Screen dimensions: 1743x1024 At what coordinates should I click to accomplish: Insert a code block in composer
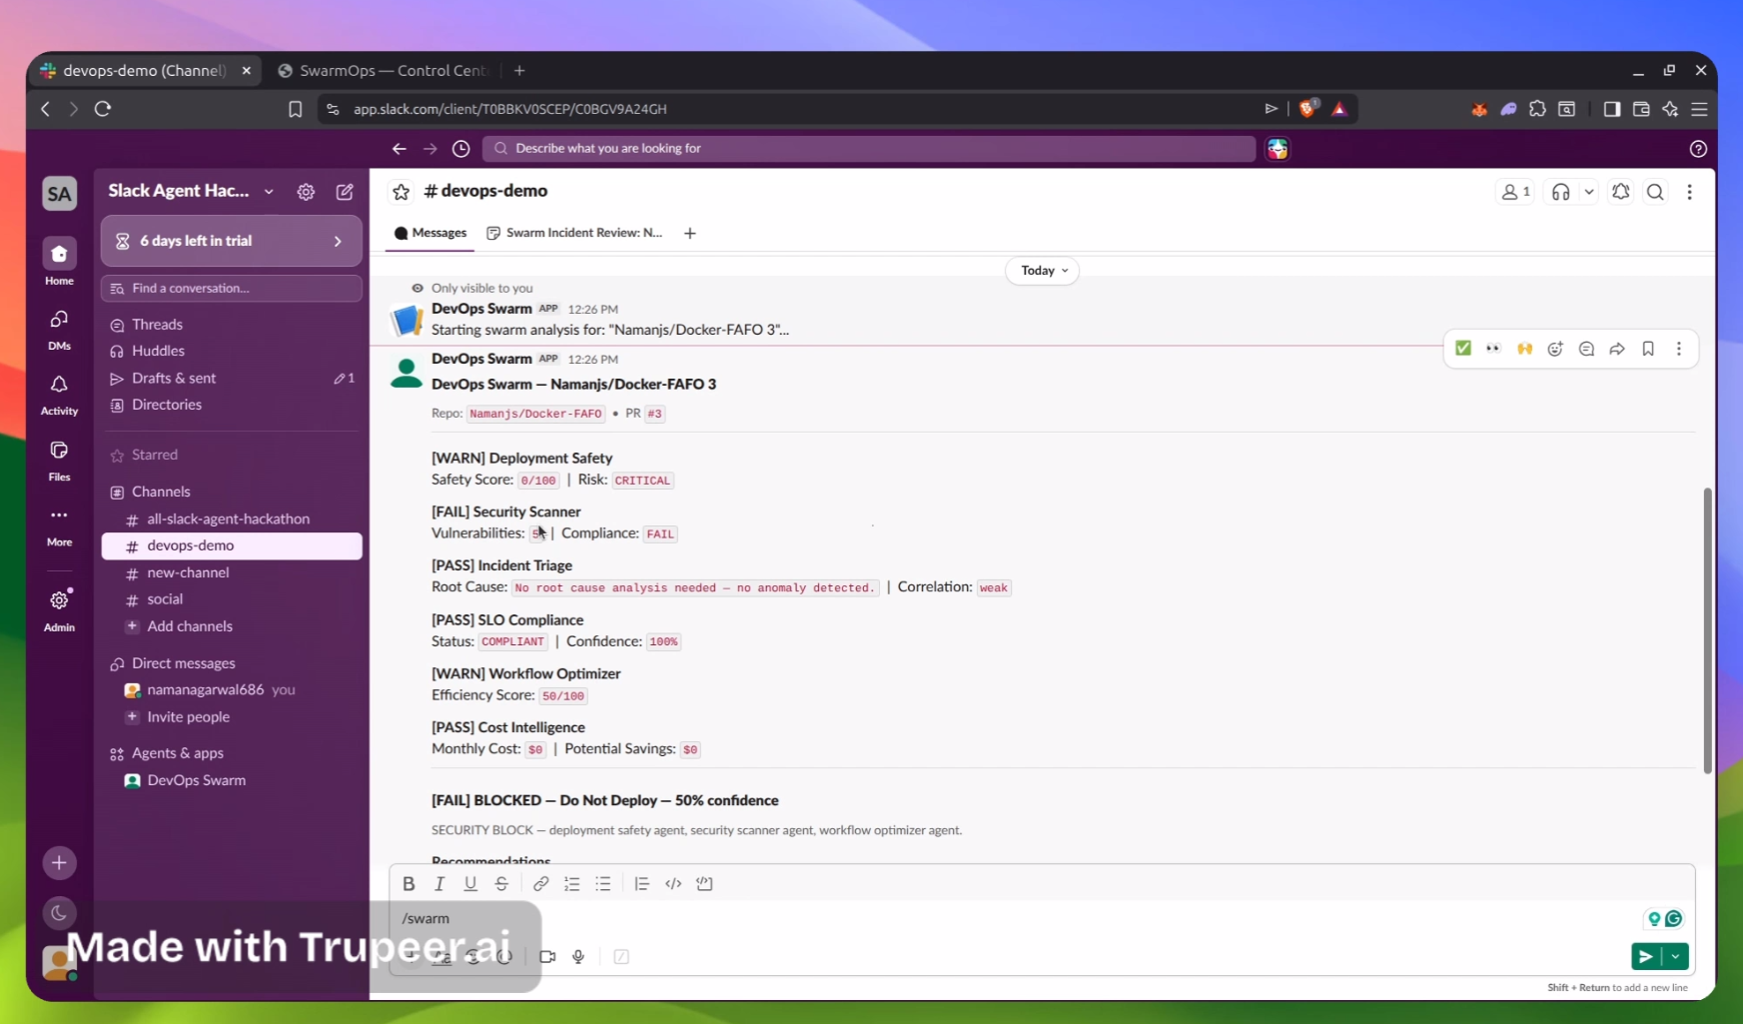pyautogui.click(x=704, y=884)
